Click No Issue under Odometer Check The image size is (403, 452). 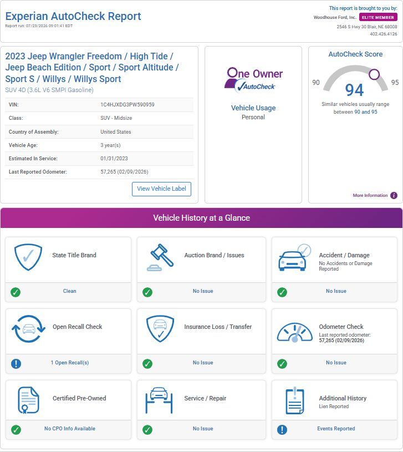(336, 363)
